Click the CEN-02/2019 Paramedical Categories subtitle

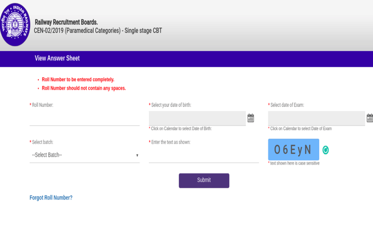[97, 31]
